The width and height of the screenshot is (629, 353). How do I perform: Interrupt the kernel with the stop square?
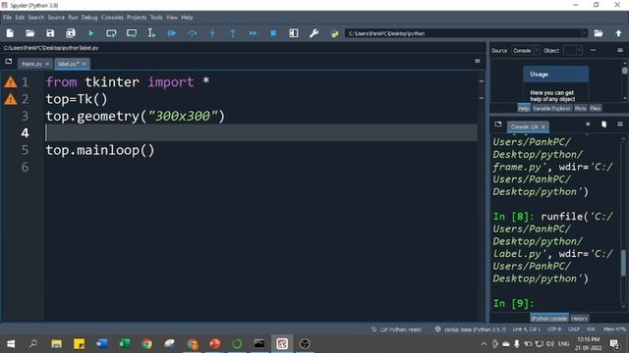(x=588, y=125)
